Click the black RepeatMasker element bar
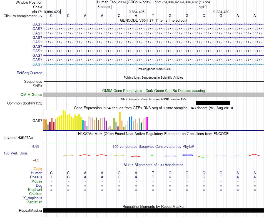264x217 pixels. click(x=154, y=210)
